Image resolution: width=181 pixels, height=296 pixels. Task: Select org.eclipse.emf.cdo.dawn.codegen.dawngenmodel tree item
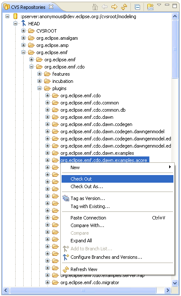click(112, 132)
